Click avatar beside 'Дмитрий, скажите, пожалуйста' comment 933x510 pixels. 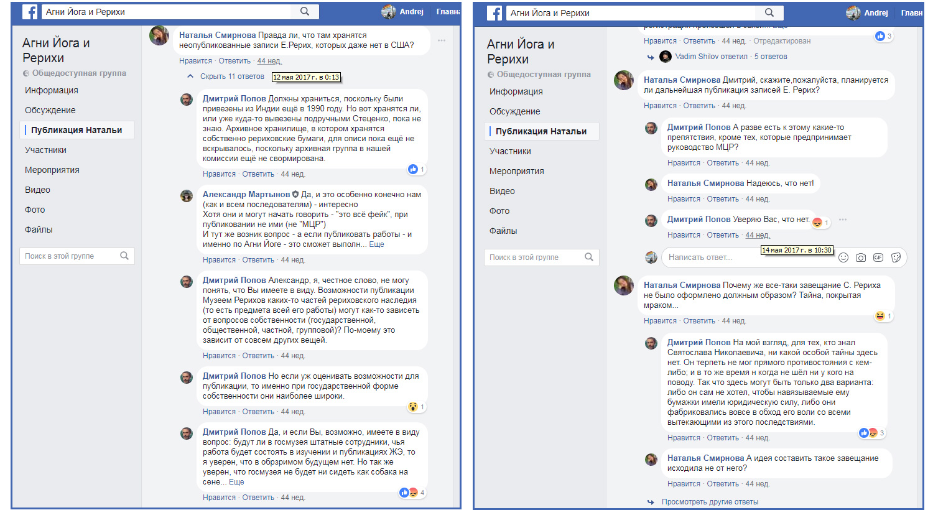coord(624,80)
